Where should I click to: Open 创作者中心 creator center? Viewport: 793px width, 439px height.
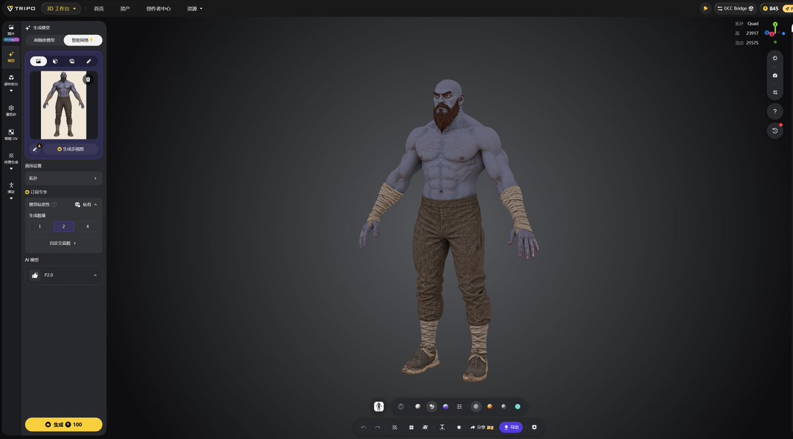click(159, 9)
